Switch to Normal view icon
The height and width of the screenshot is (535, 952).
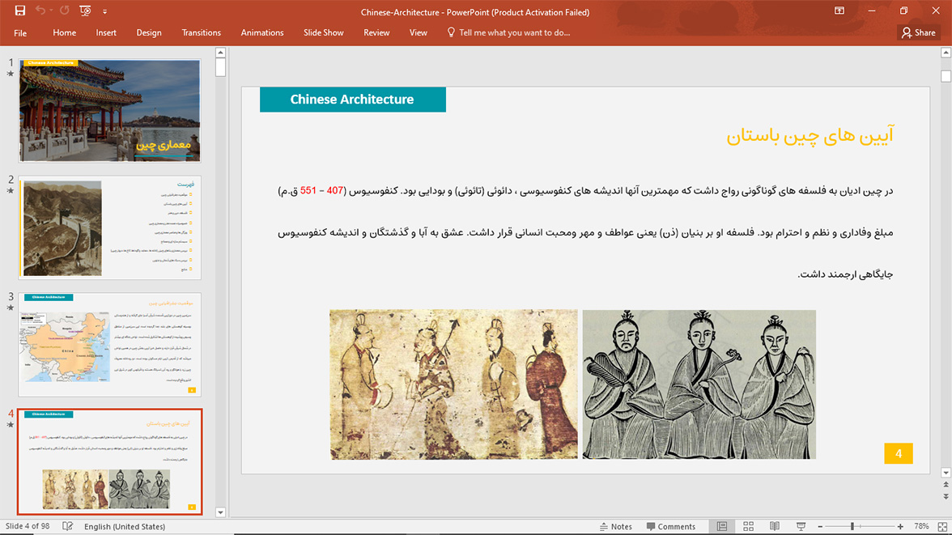tap(722, 526)
